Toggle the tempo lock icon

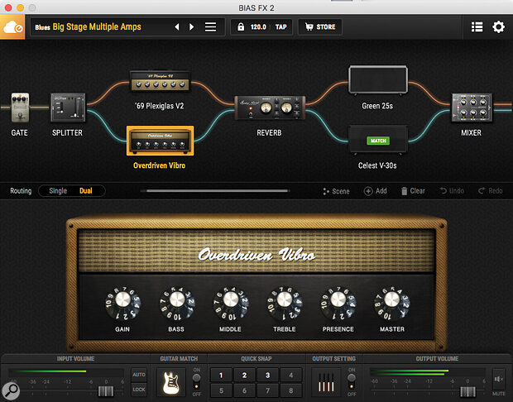241,26
